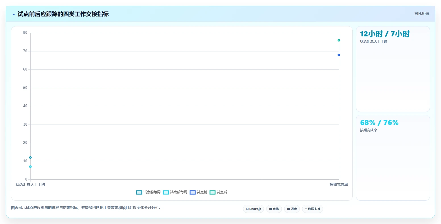Click the chart description text below chart
Image resolution: width=441 pixels, height=224 pixels.
(86, 208)
